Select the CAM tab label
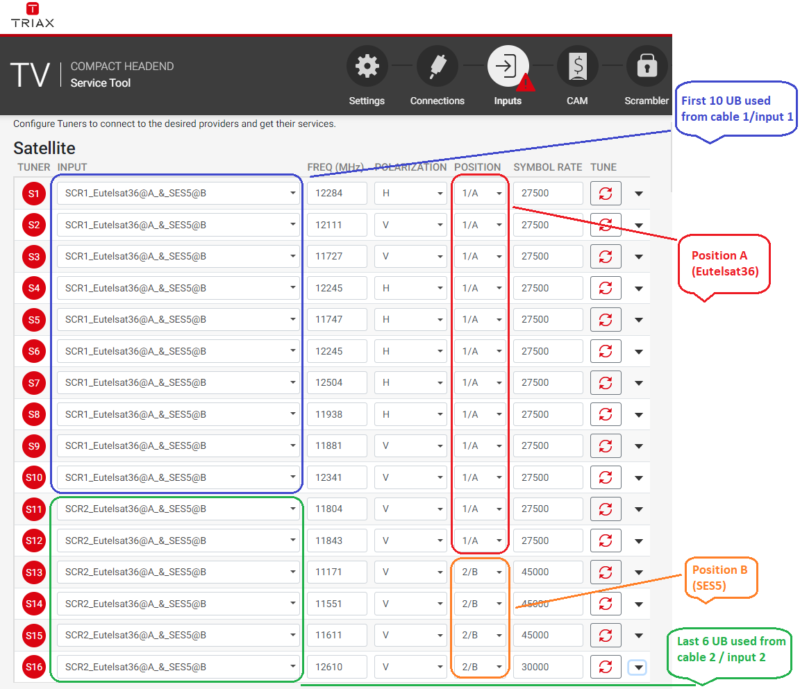This screenshot has width=800, height=689. tap(577, 101)
